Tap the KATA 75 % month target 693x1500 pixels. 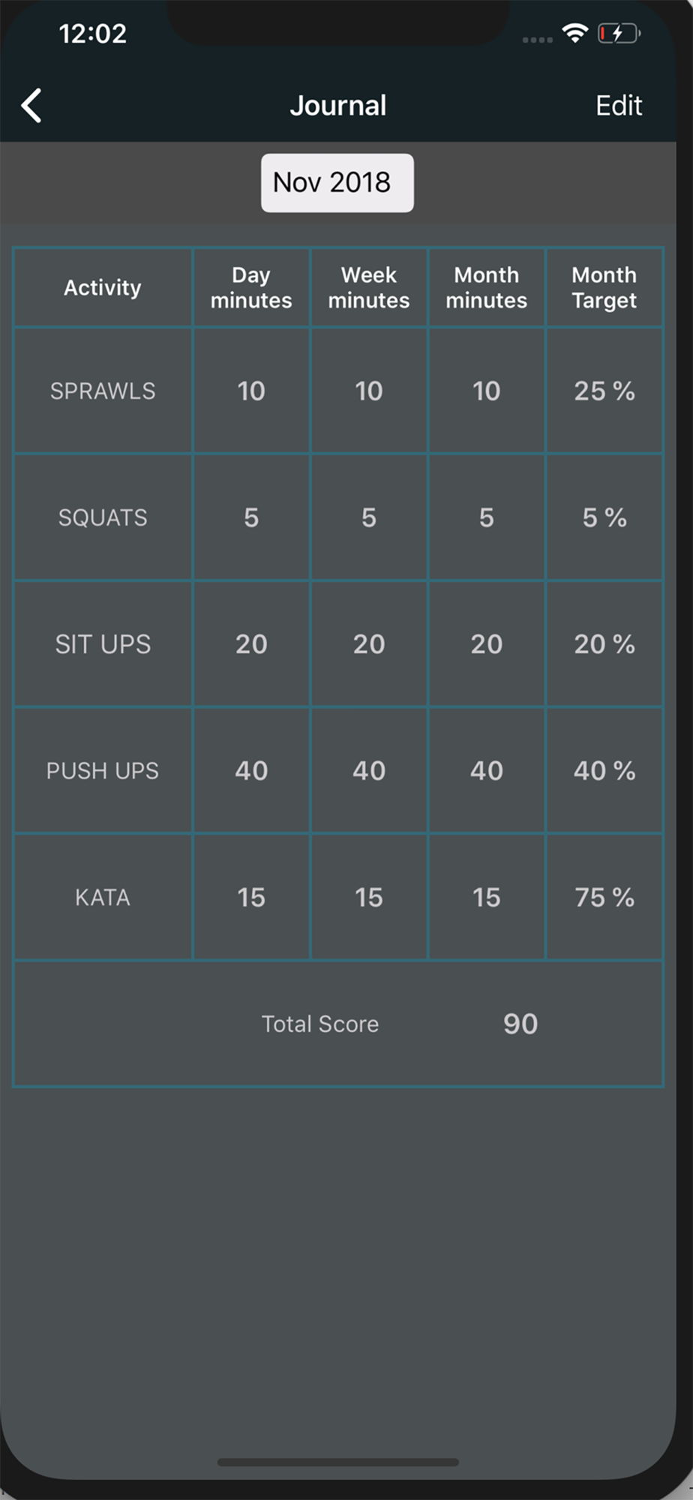(x=604, y=898)
